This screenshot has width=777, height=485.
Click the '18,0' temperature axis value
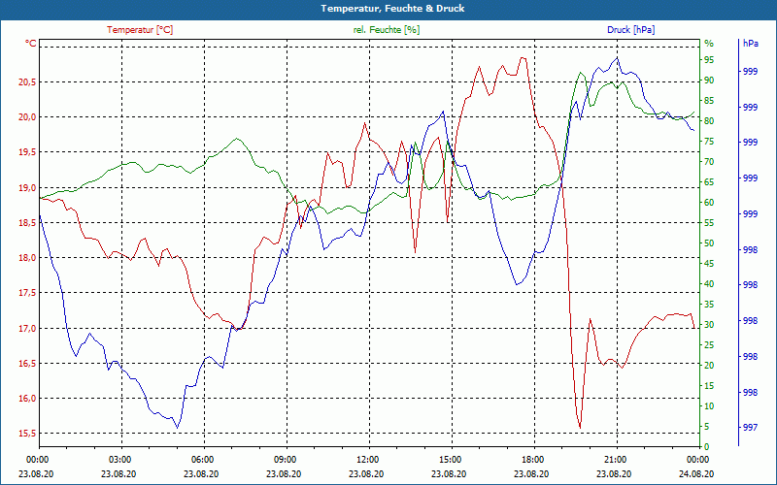pyautogui.click(x=27, y=258)
